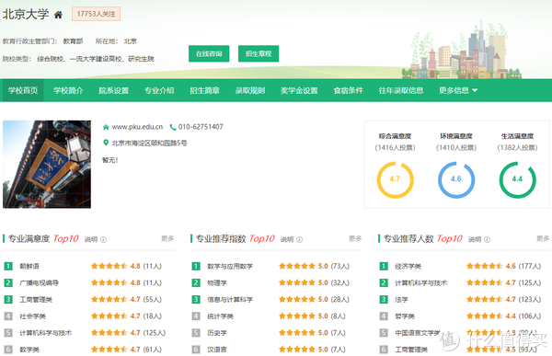
Task: Click info icon next to 专业推荐人数 Top10 说明
Action: click(488, 239)
